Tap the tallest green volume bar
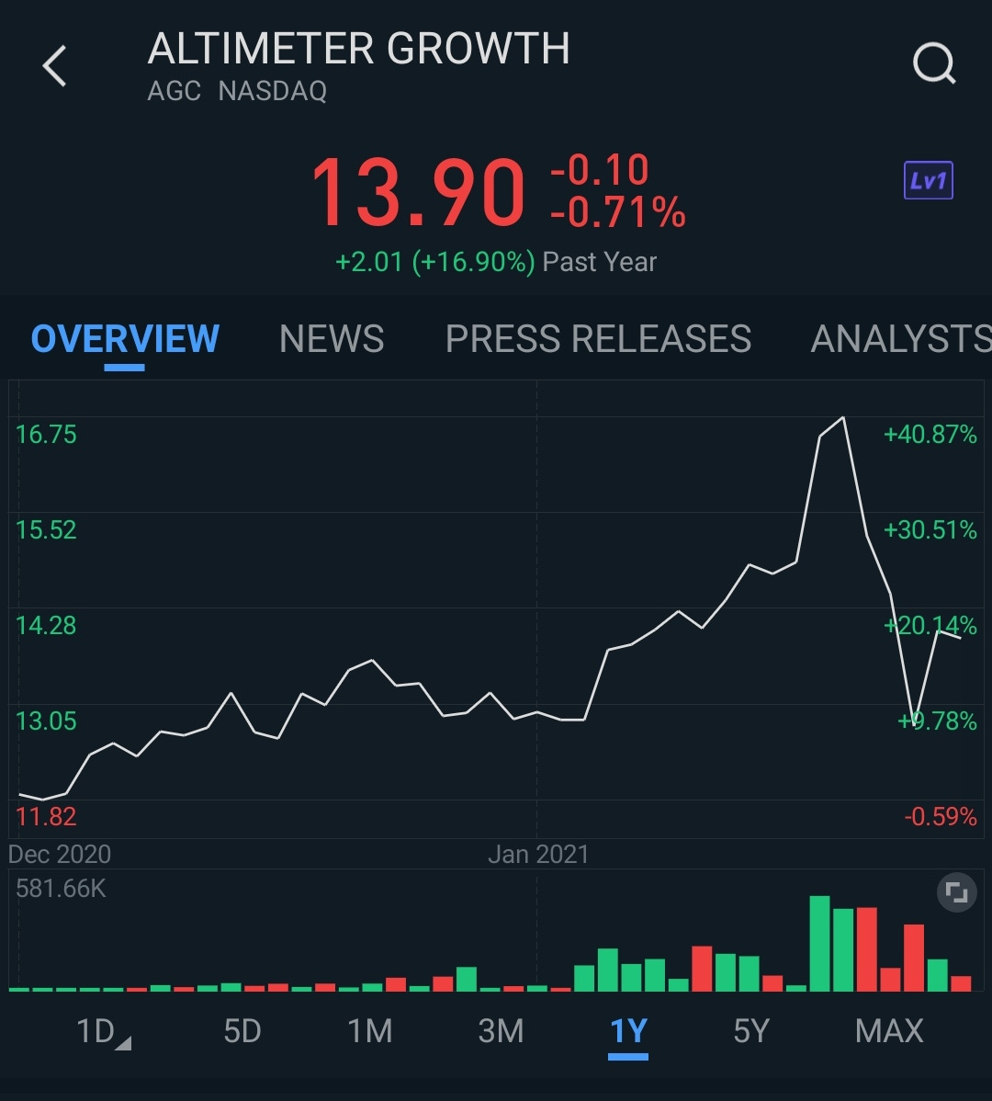The height and width of the screenshot is (1101, 992). coord(819,943)
